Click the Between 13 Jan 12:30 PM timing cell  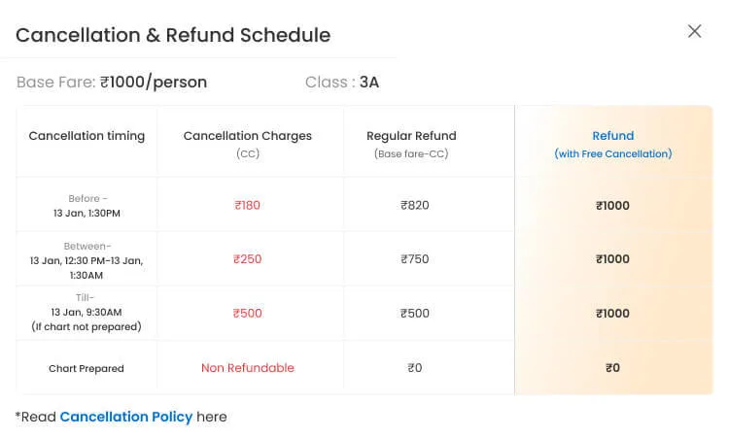coord(87,259)
